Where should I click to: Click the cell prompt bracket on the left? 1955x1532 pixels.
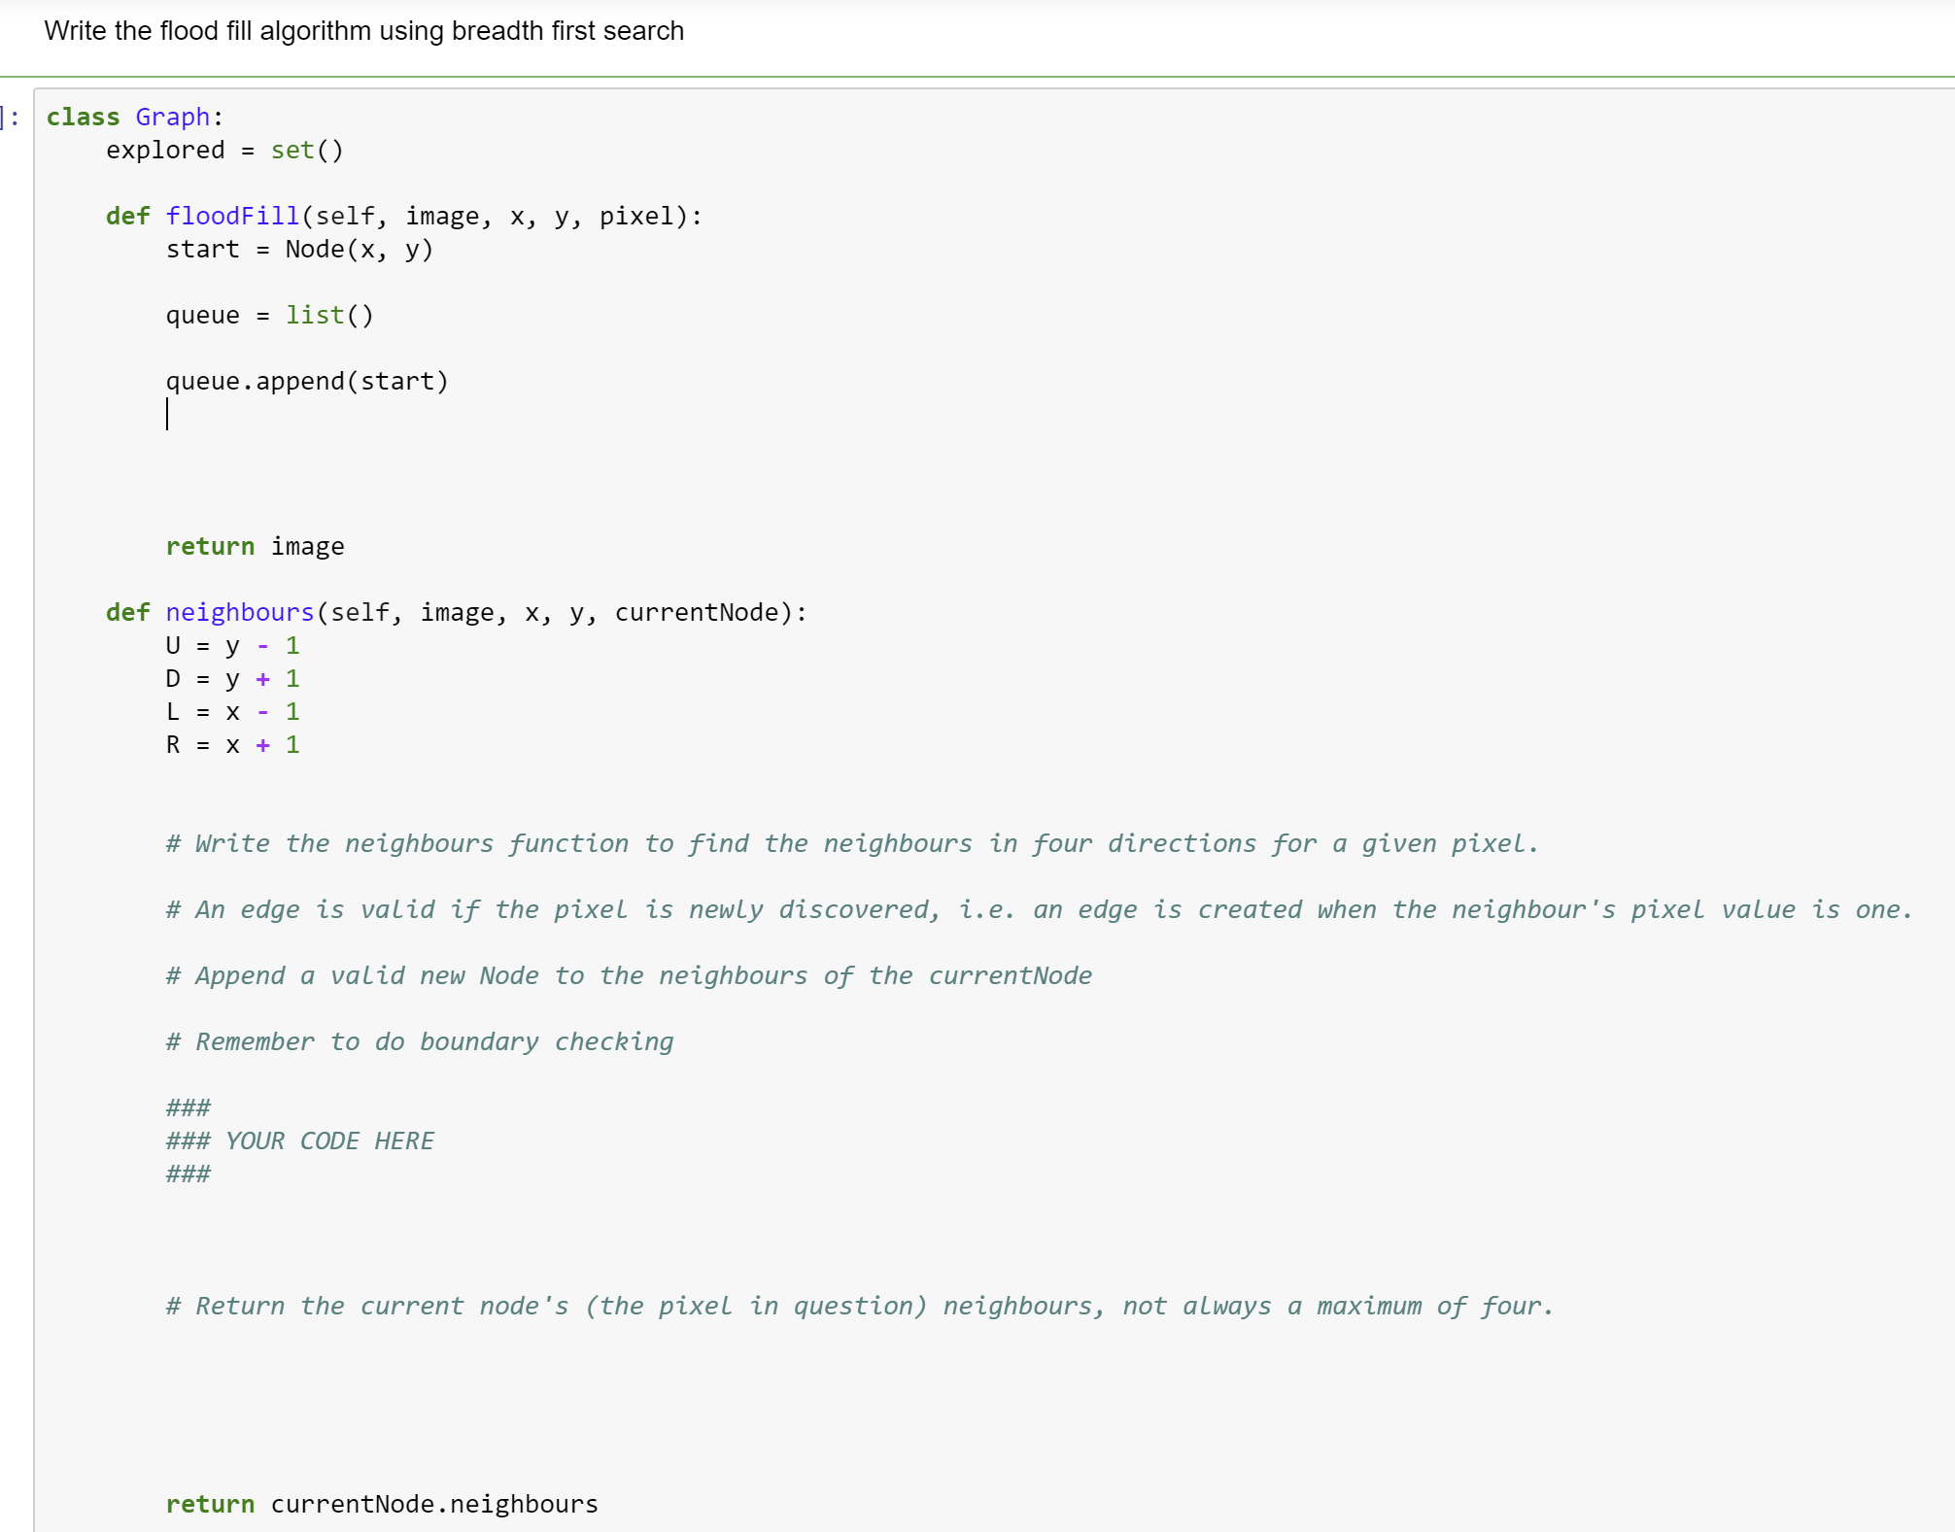12,117
